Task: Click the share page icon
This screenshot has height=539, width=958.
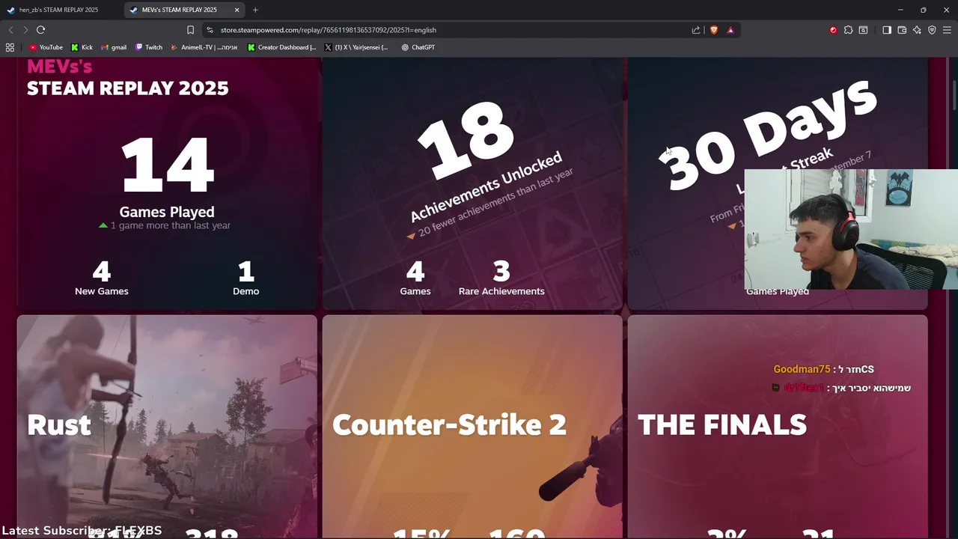Action: click(696, 30)
